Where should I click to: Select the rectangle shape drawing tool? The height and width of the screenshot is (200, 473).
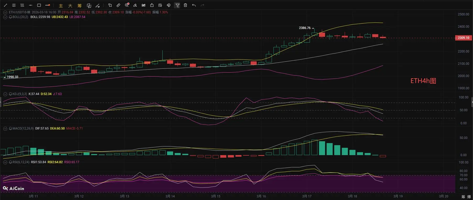39,5
